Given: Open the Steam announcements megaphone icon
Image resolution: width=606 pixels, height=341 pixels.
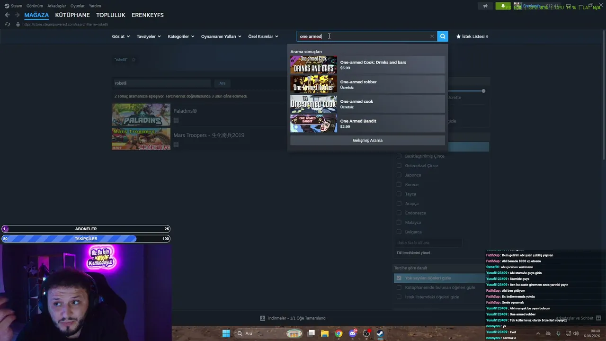Looking at the screenshot, I should [x=485, y=6].
